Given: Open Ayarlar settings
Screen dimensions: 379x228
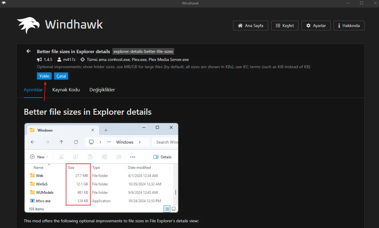Looking at the screenshot, I should [x=316, y=26].
